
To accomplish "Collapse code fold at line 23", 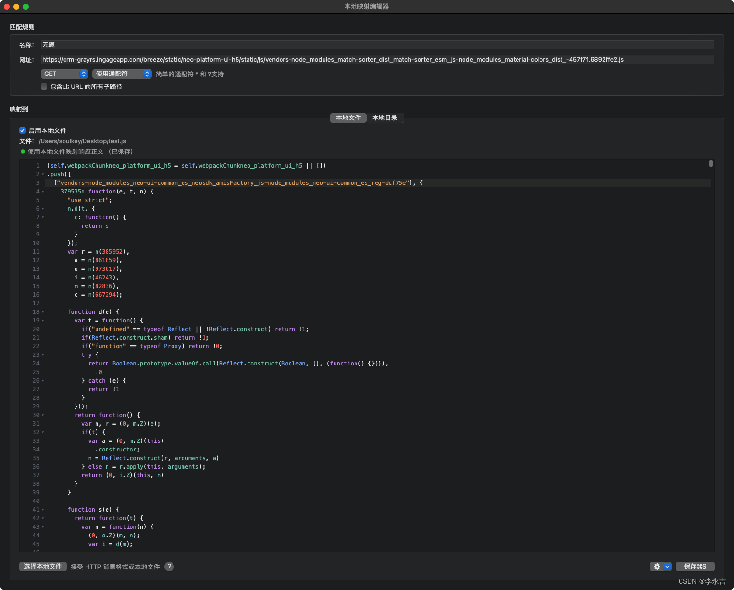I will point(43,355).
